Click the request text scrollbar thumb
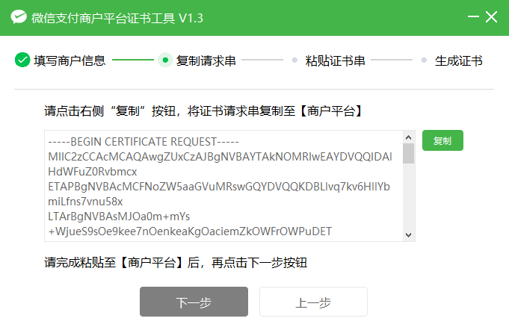The image size is (509, 336). click(x=408, y=153)
